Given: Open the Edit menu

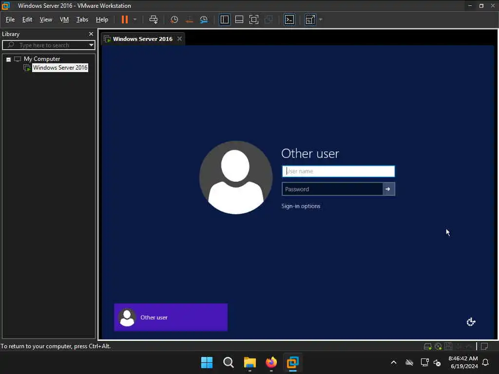Looking at the screenshot, I should click(x=27, y=19).
